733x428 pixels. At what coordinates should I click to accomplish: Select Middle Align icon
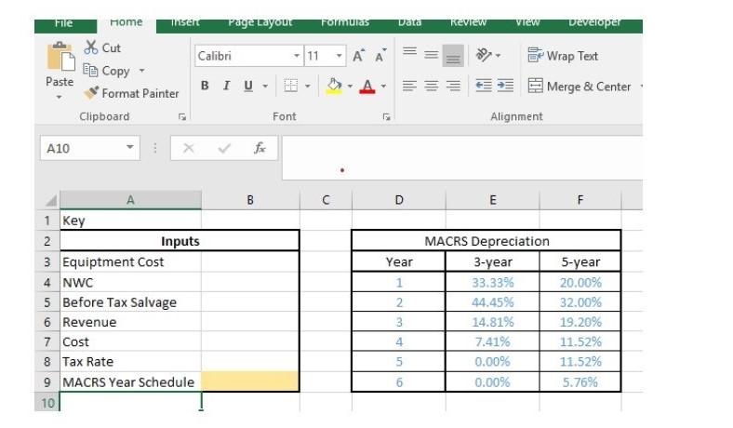[x=431, y=55]
